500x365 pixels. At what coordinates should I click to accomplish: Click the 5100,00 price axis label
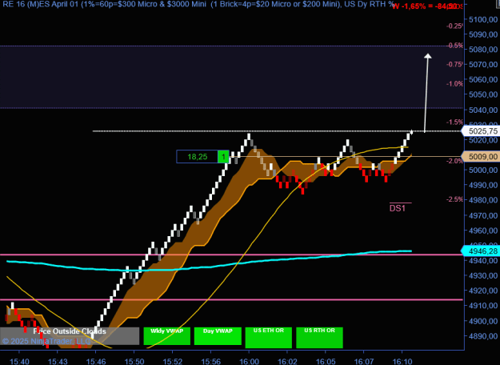pyautogui.click(x=483, y=19)
